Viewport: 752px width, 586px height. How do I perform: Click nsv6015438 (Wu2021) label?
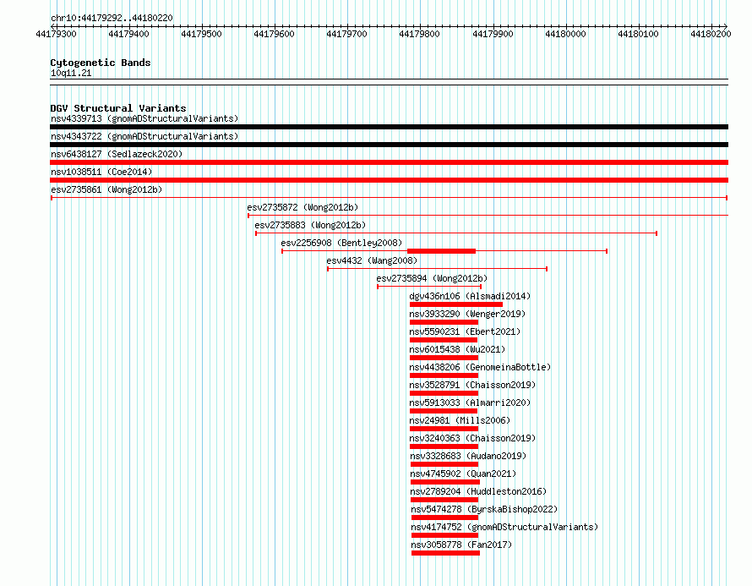tap(457, 349)
